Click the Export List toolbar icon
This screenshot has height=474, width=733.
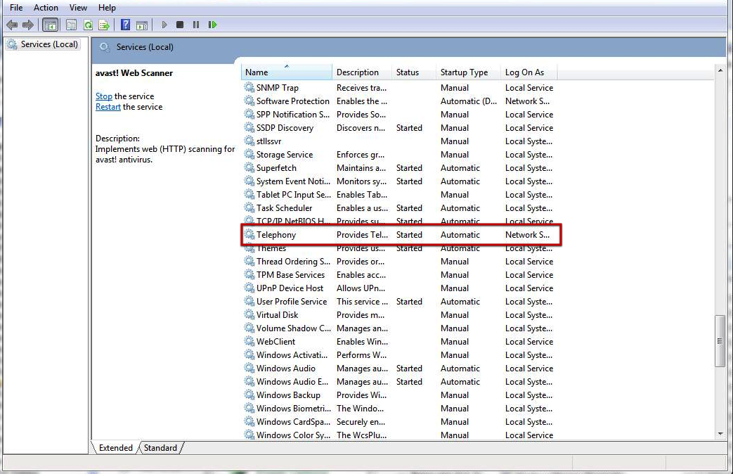tap(104, 25)
